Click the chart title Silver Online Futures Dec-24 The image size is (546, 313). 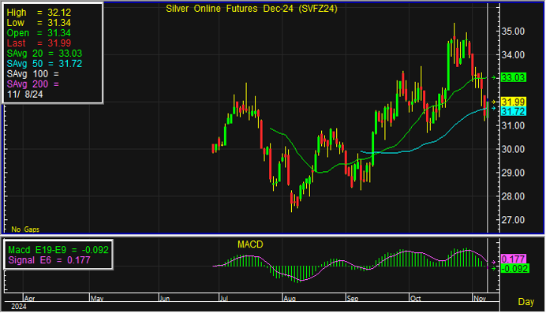point(252,9)
